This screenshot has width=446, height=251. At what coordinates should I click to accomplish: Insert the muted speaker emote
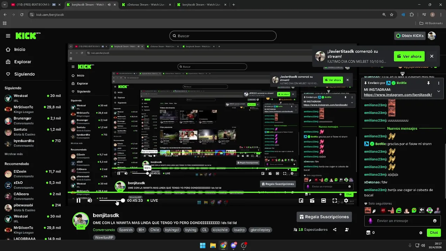[x=422, y=210]
